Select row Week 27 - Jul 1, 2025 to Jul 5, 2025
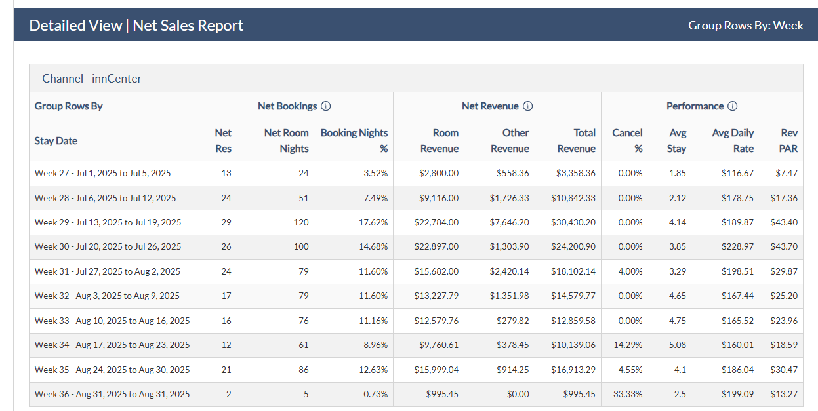This screenshot has width=818, height=411. pos(416,173)
